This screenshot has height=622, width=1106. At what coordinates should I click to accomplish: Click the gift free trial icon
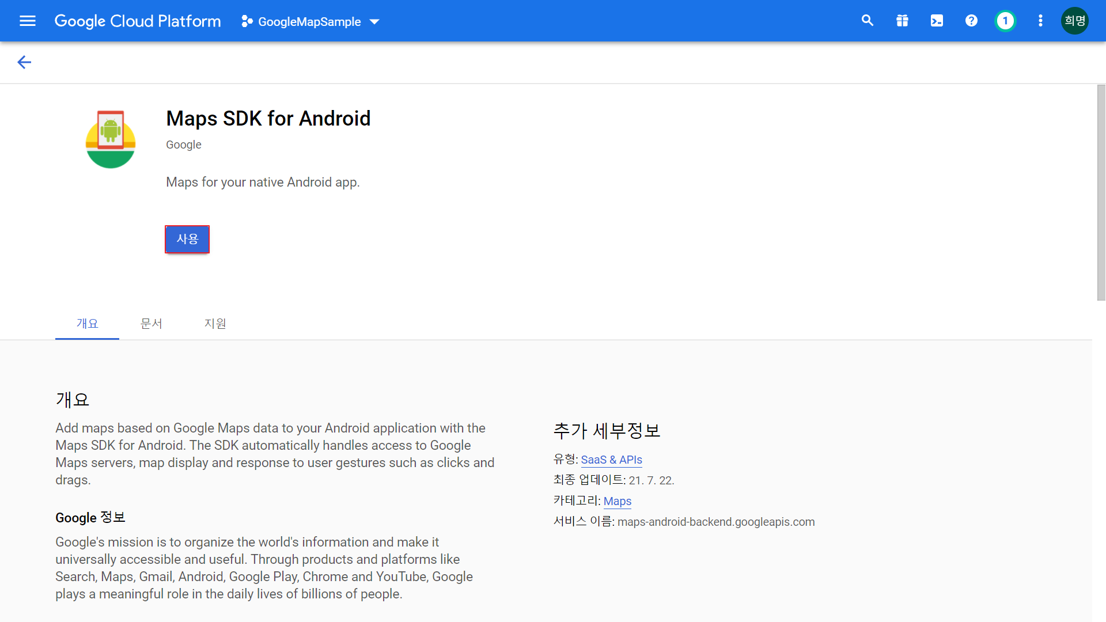coord(902,21)
